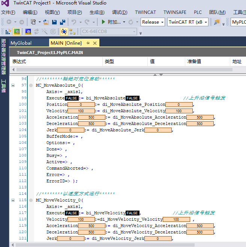Click the reload devices arrows icon
This screenshot has height=247, width=246.
point(36,32)
